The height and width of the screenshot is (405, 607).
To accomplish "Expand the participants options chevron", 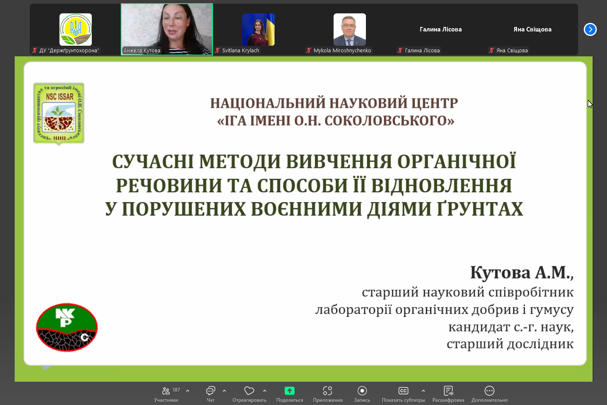I will click(188, 391).
